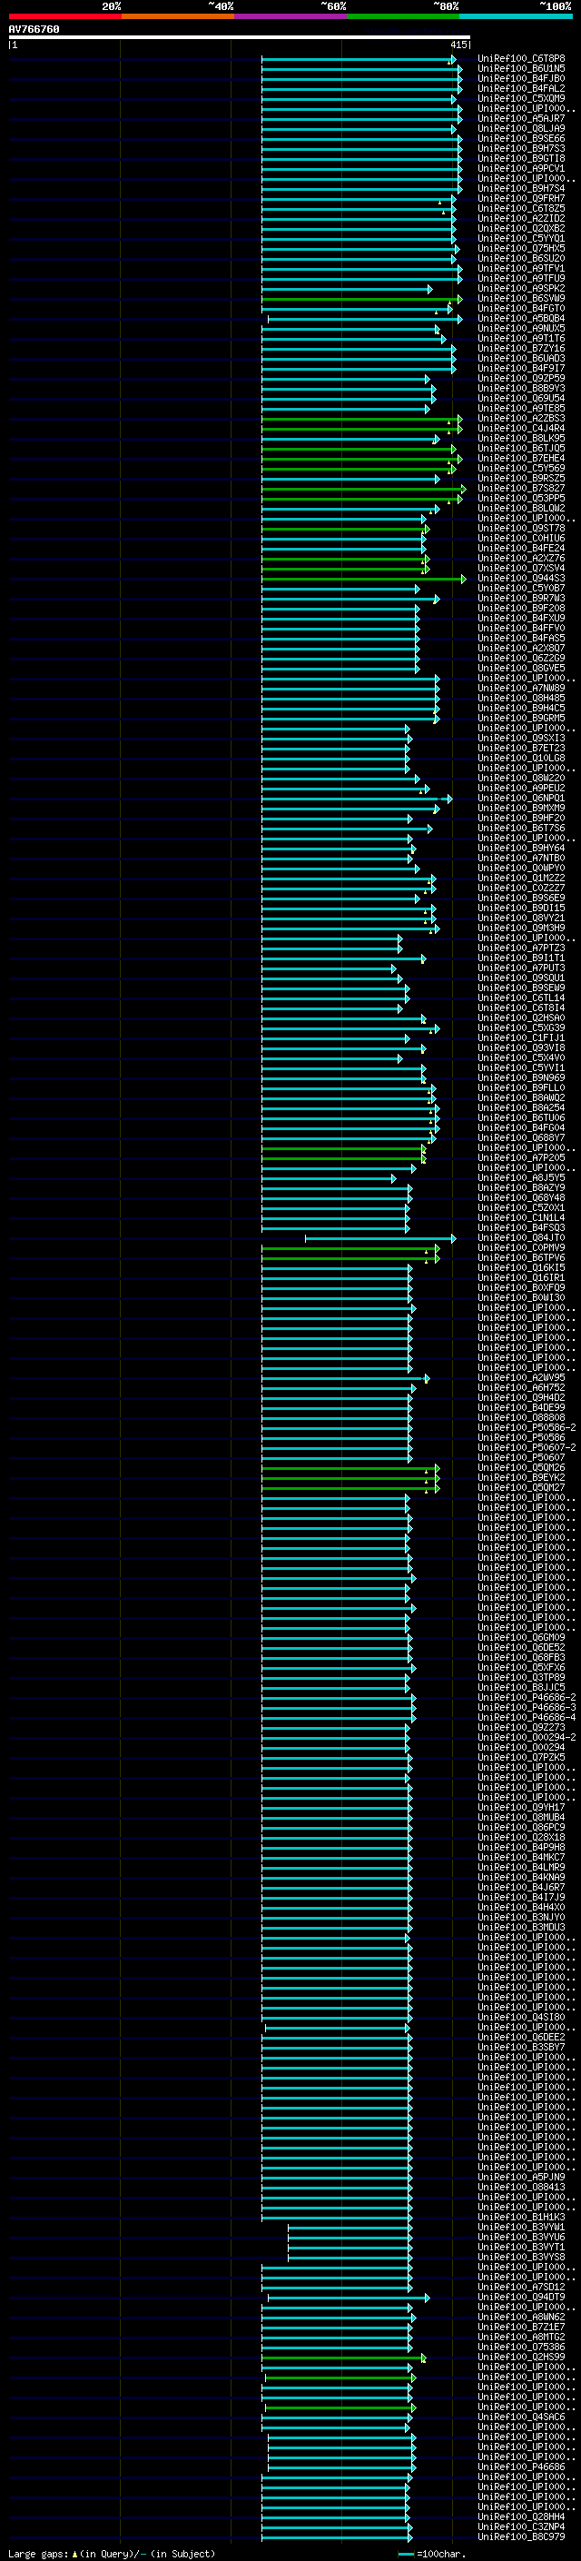Select the UniRef100_P46686-3 label
The height and width of the screenshot is (2561, 581).
[527, 1708]
